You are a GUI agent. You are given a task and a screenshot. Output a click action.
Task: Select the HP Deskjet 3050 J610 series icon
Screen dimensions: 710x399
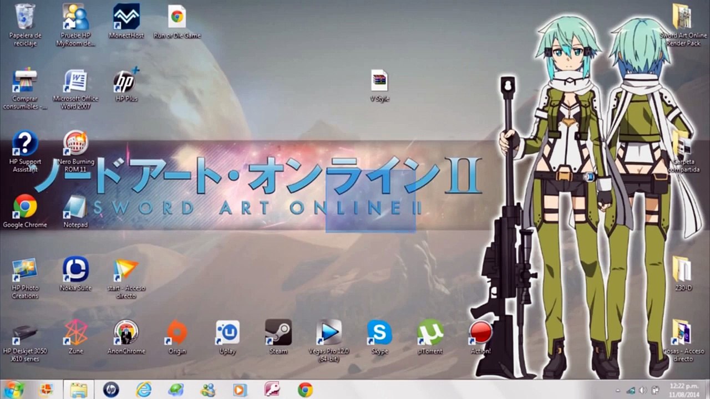click(25, 341)
